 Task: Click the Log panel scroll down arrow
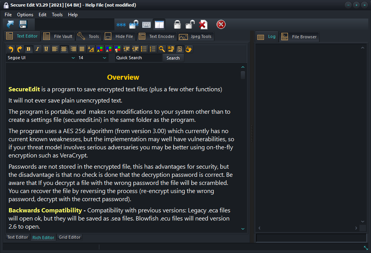(x=362, y=222)
